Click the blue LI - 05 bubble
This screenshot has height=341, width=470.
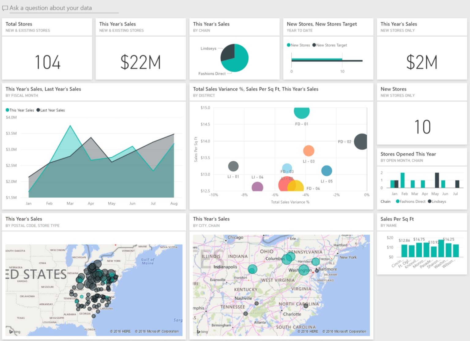326,170
